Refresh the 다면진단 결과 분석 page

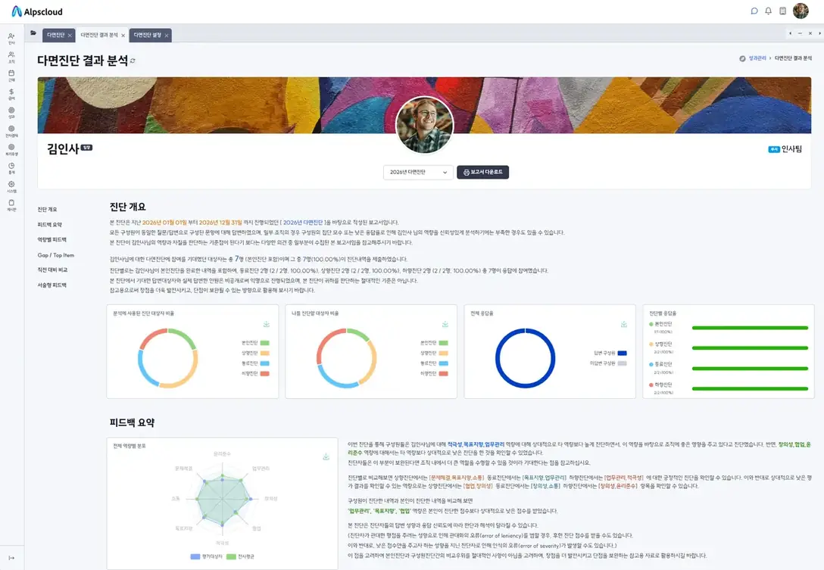[x=133, y=61]
